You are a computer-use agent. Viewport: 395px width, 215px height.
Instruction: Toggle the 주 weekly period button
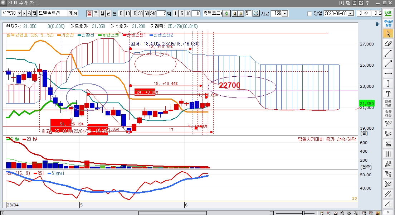pos(96,14)
